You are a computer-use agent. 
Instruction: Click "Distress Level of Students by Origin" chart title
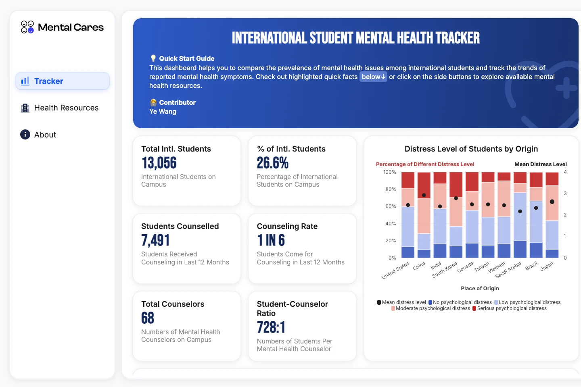coord(471,149)
